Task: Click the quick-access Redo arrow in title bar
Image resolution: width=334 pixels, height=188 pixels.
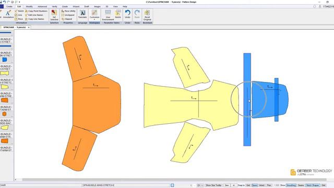Action: 8,2
